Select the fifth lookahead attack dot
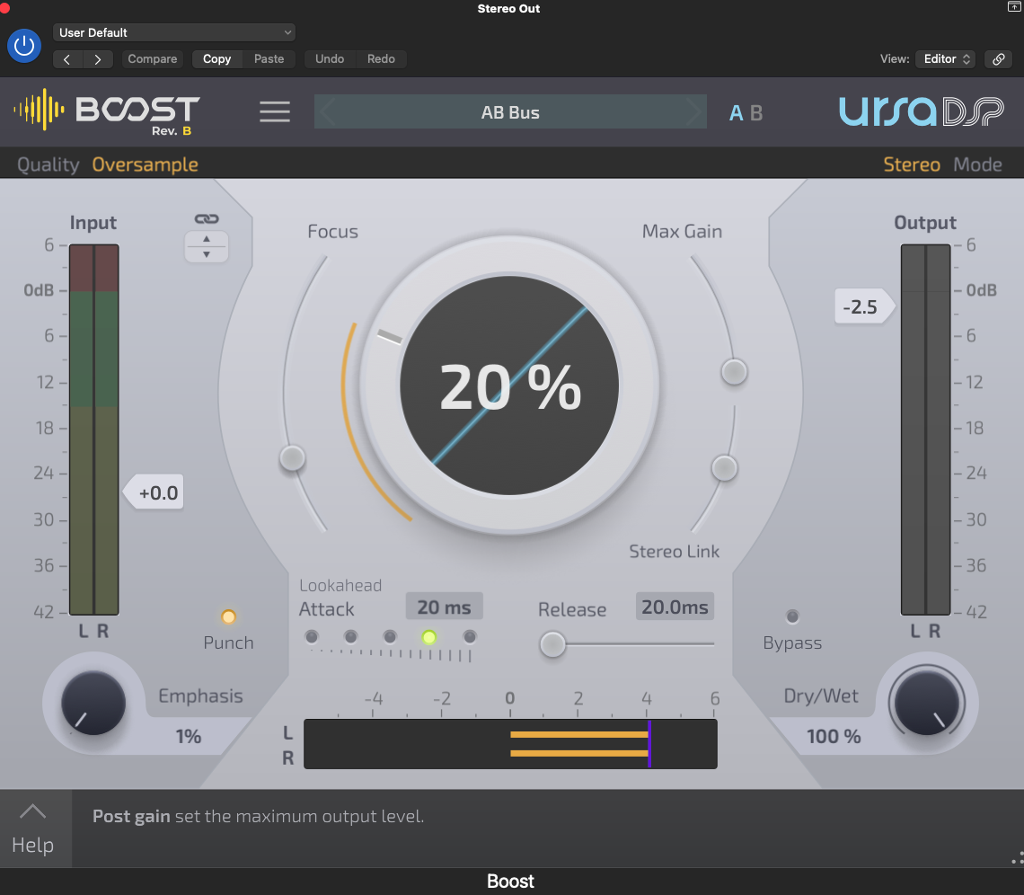Screen dimensions: 1024x895 pos(470,636)
